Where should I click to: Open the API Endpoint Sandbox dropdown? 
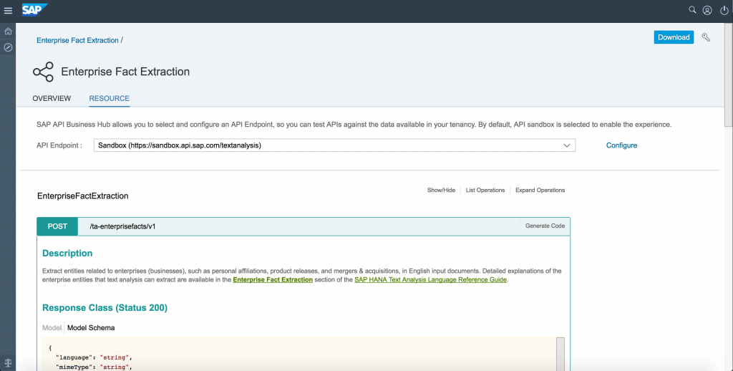[335, 145]
